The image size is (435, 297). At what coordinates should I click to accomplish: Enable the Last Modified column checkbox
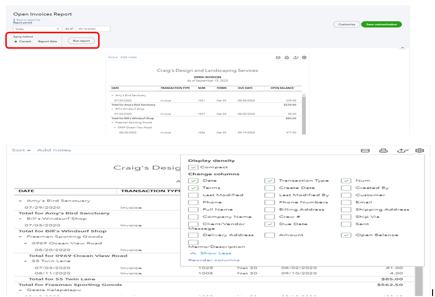coord(193,195)
